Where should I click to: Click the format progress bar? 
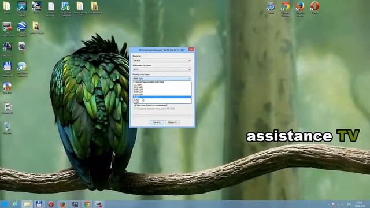[x=162, y=116]
